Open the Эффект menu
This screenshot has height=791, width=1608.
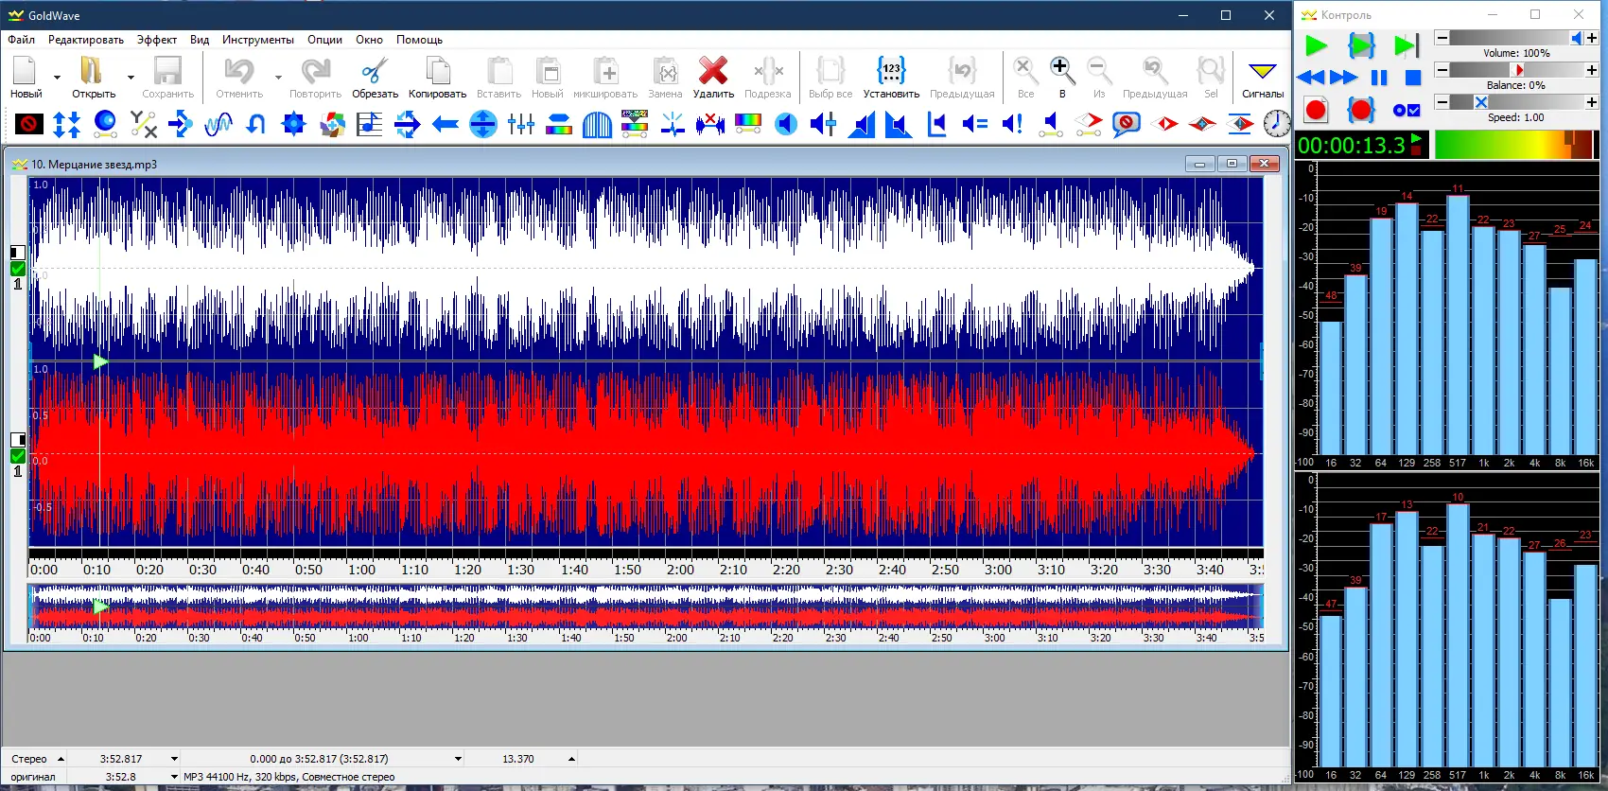click(156, 40)
